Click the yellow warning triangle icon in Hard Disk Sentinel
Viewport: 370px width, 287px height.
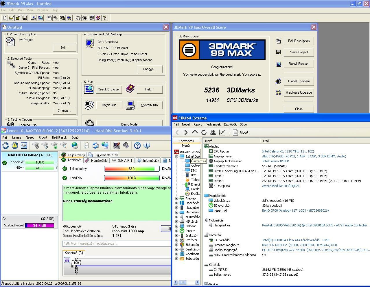pos(15,146)
